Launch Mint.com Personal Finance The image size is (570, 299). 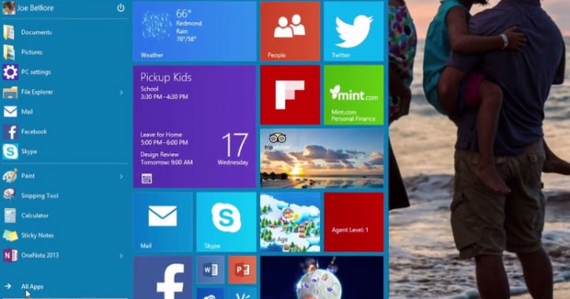[x=354, y=93]
